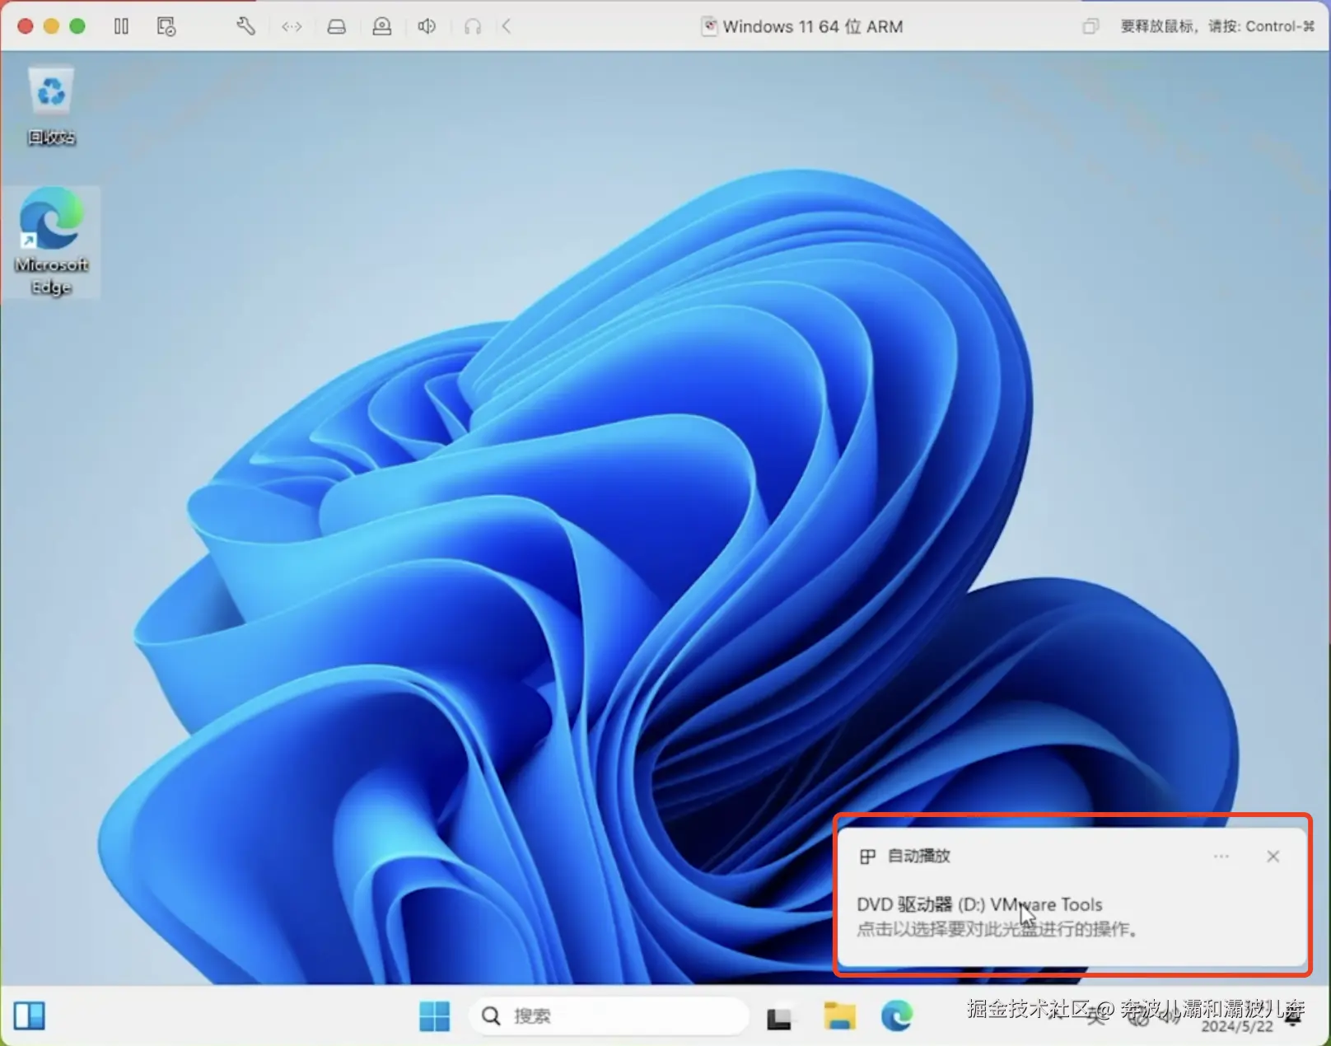Viewport: 1331px width, 1046px height.
Task: Open the snapshot manager icon in toolbar
Action: 166,26
